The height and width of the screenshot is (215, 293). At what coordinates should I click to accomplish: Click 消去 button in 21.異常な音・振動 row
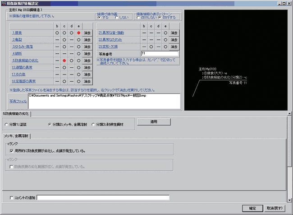[174, 33]
